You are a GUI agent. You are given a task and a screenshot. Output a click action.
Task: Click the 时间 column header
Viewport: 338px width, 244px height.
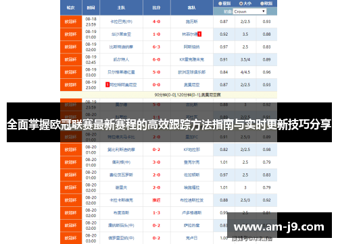click(x=91, y=7)
